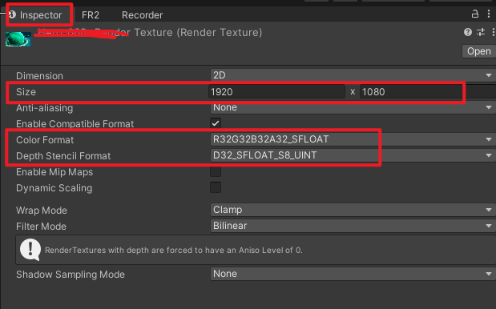Open the Render Texture component context menu
The width and height of the screenshot is (496, 309).
click(493, 32)
